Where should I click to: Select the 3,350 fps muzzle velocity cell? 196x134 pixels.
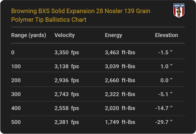pyautogui.click(x=67, y=52)
